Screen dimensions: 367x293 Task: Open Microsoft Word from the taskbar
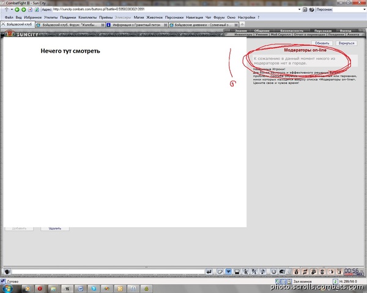80,289
